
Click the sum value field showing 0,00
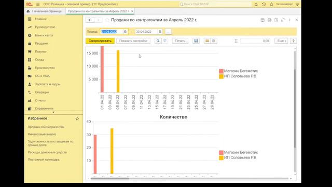pyautogui.click(x=255, y=41)
